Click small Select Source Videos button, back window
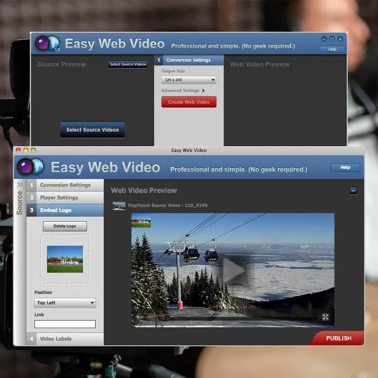378x378 pixels. pyautogui.click(x=128, y=64)
